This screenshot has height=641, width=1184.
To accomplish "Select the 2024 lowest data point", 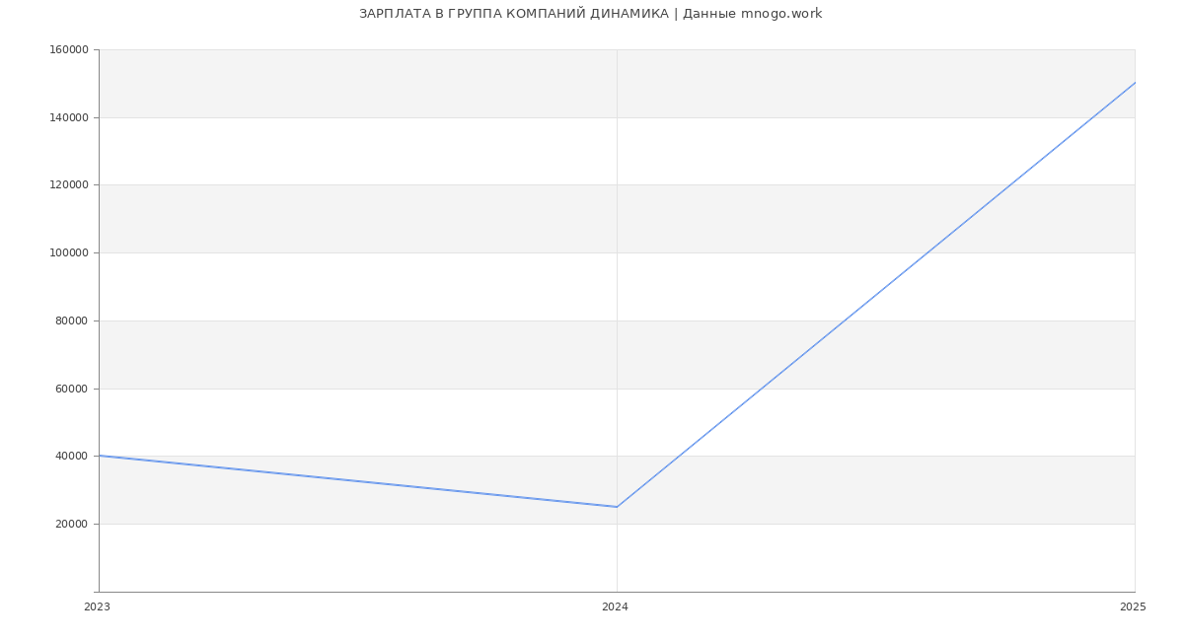I will point(617,507).
